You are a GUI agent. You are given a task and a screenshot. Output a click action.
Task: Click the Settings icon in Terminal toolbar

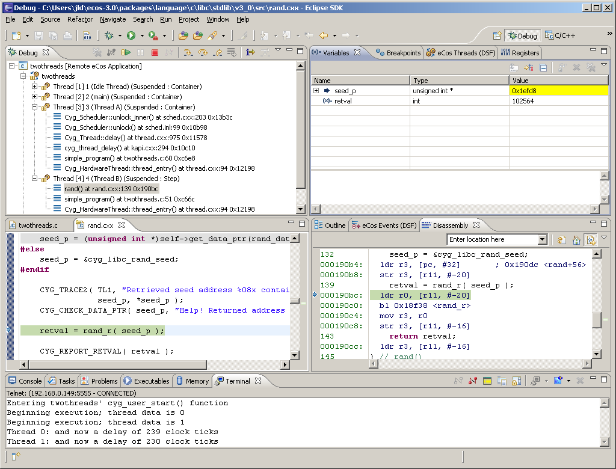(x=487, y=381)
